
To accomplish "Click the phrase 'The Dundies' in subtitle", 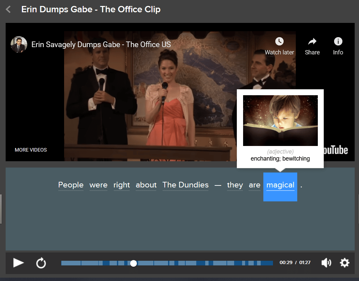I will click(185, 185).
